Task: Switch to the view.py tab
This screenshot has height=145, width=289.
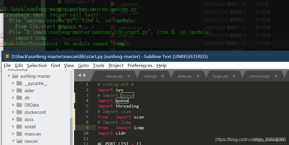Action: coord(150,76)
